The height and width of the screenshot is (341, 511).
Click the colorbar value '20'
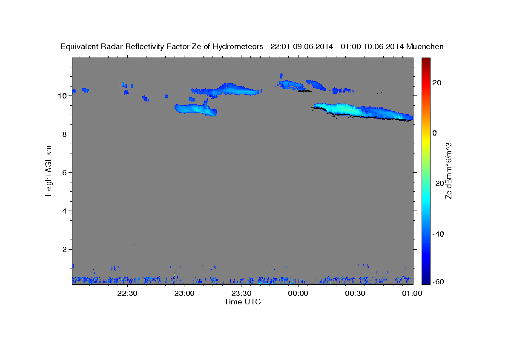436,83
